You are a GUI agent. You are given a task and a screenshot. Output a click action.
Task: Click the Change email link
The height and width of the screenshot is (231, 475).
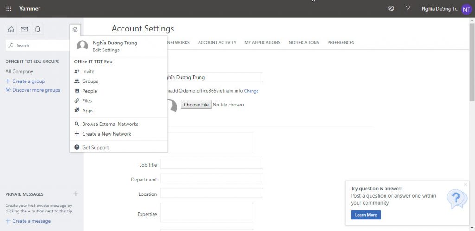[x=251, y=91]
